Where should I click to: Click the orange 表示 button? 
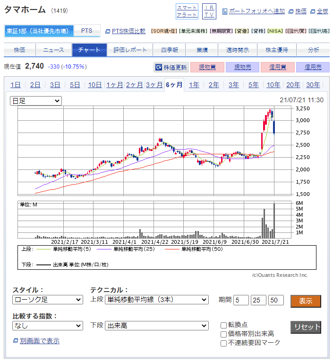tap(306, 301)
